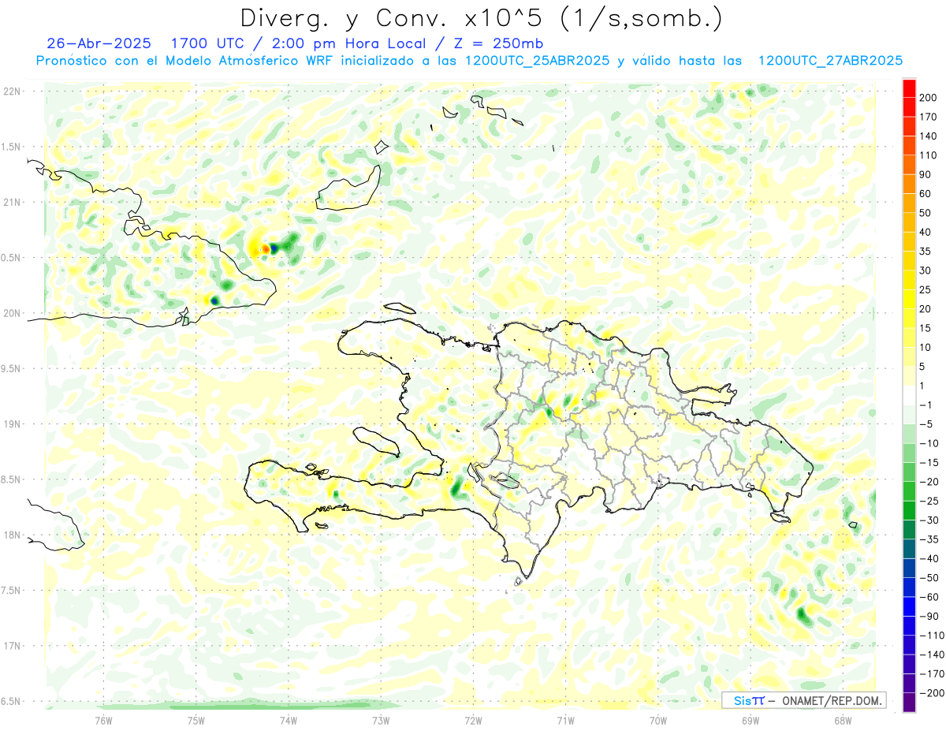Click the latitude axis label '20N'
Screen dimensions: 946x731
12,313
